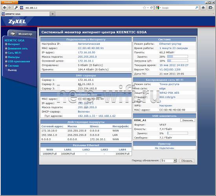
Task: Select the Монитор tab in sidebar
Action: tap(22, 34)
